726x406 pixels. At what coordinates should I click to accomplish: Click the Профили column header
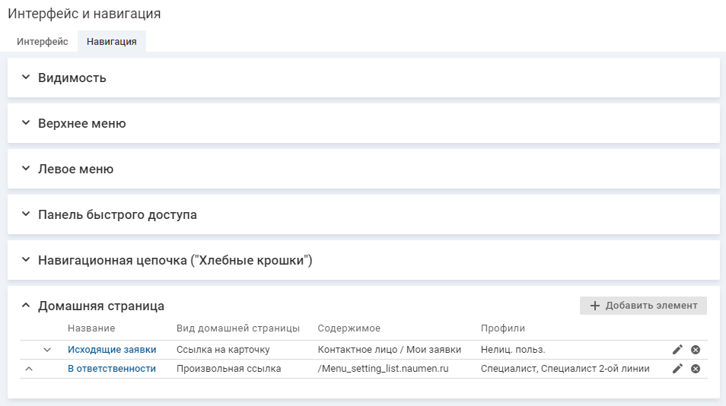502,328
